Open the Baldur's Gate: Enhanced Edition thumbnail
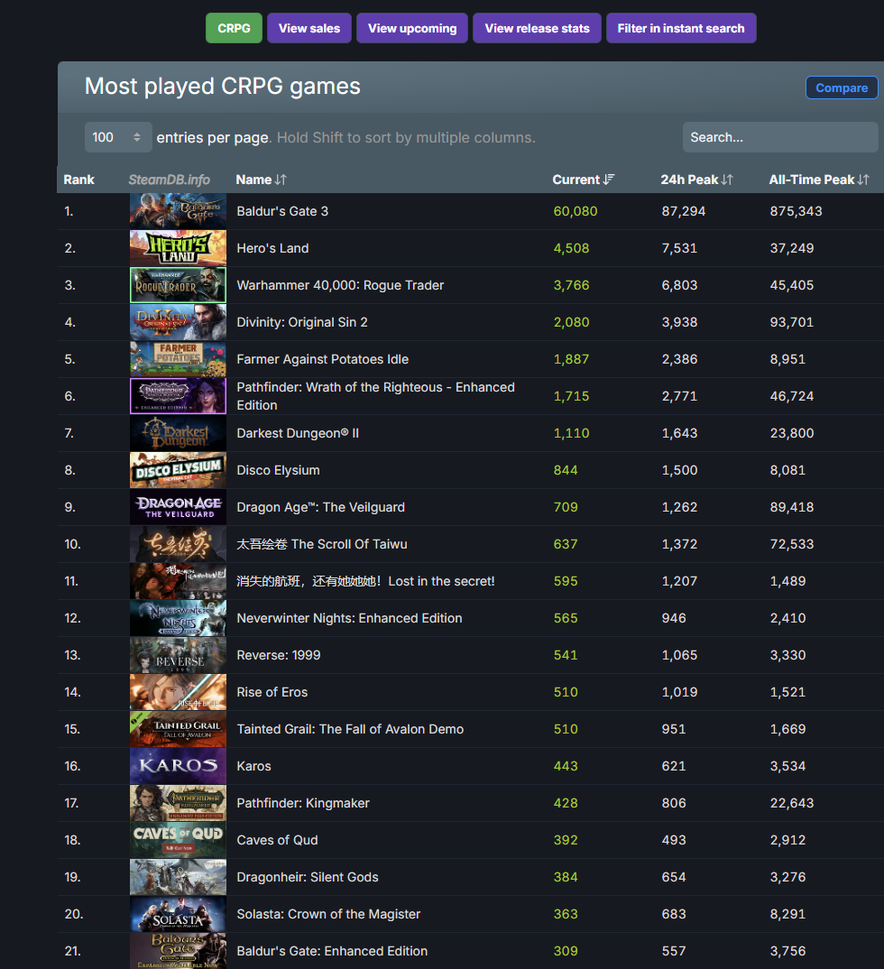 [x=178, y=951]
